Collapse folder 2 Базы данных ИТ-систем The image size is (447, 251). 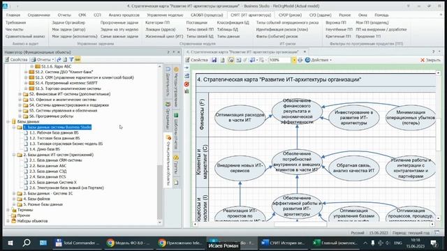tap(14, 155)
